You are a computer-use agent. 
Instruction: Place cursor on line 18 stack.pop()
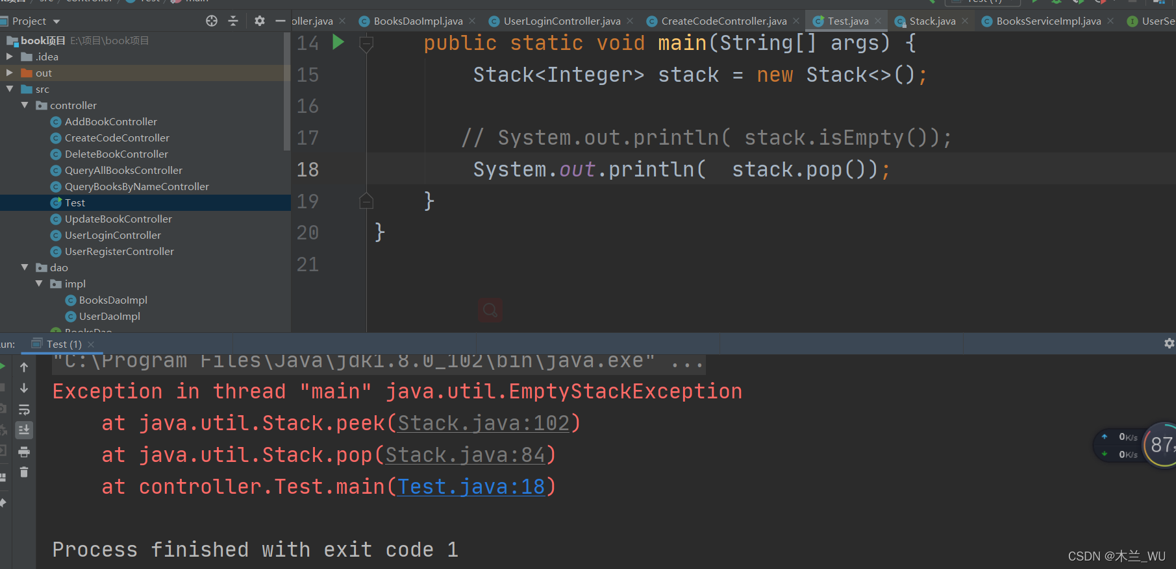click(x=804, y=169)
